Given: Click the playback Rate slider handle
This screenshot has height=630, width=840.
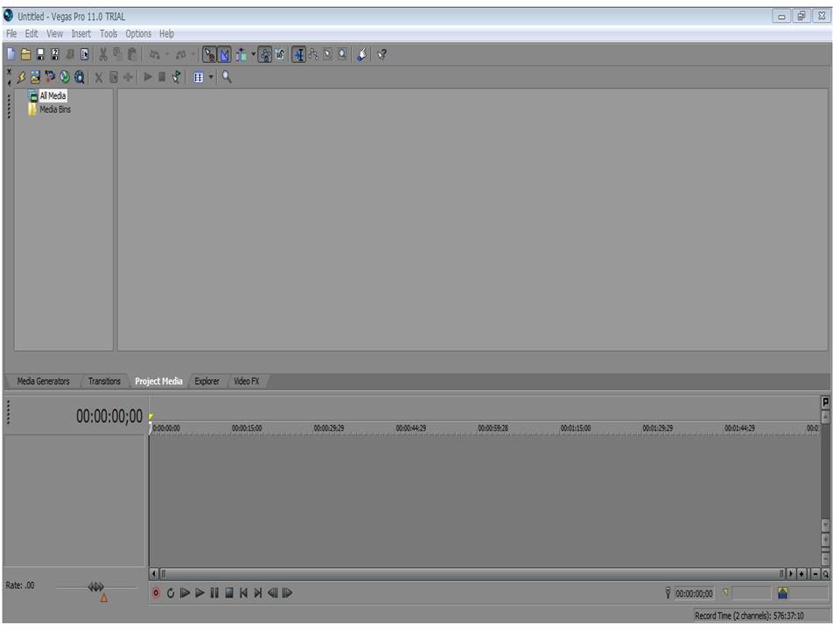Looking at the screenshot, I should 96,587.
